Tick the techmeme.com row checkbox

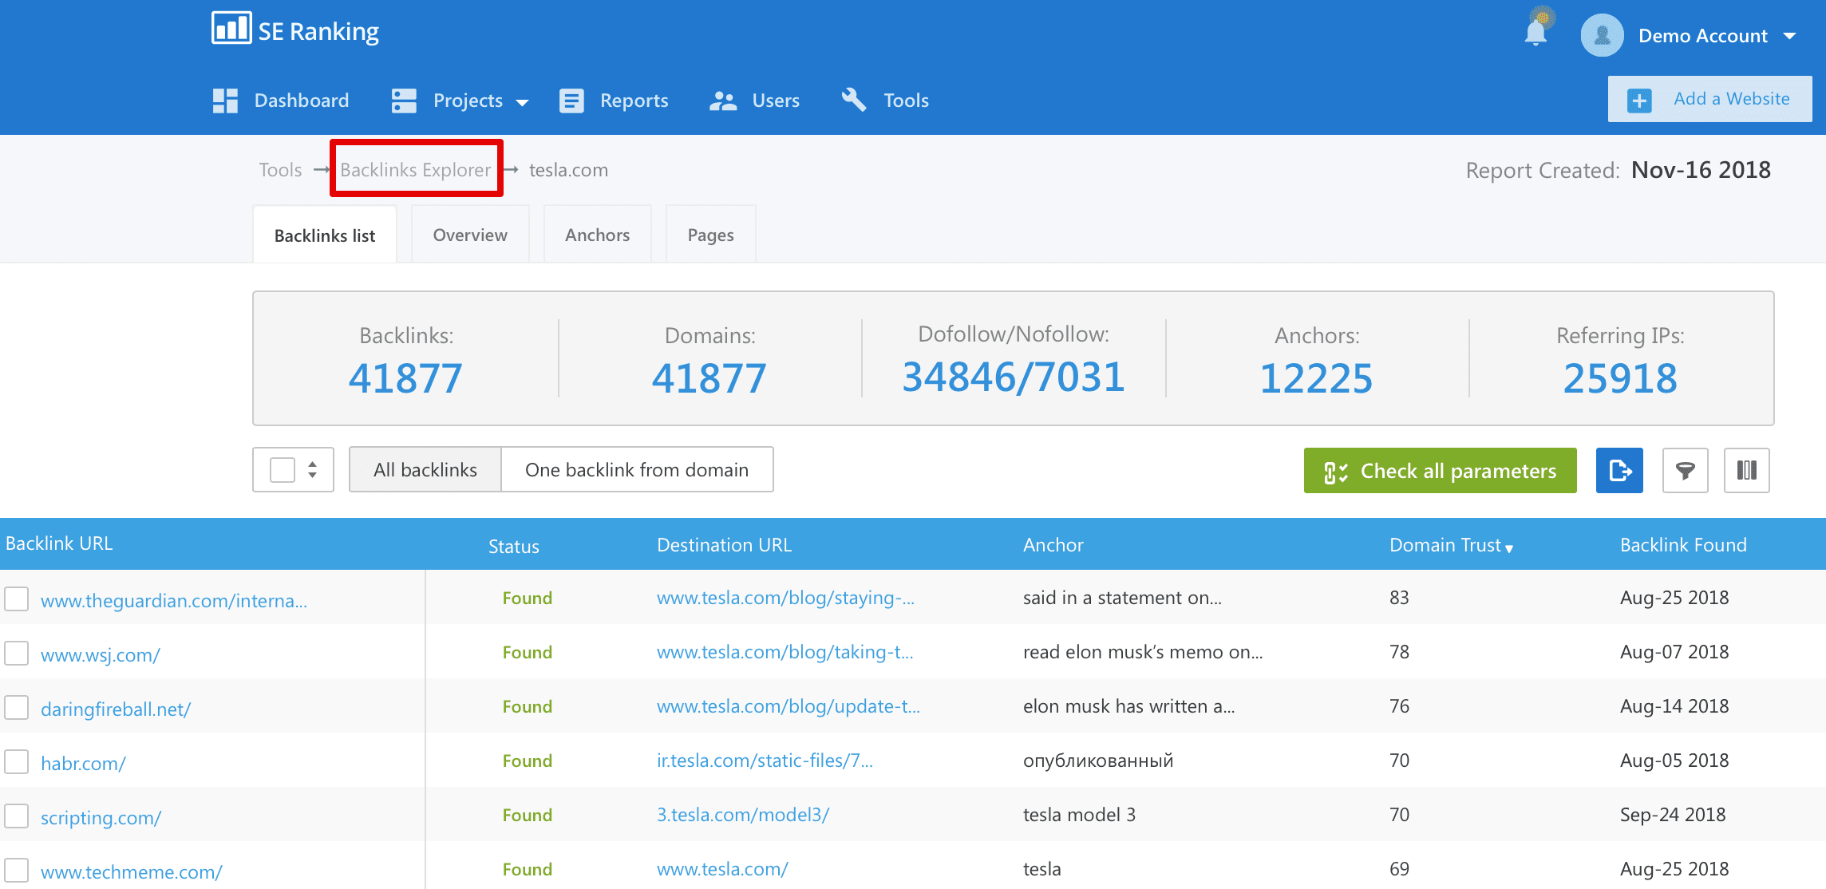(x=17, y=870)
